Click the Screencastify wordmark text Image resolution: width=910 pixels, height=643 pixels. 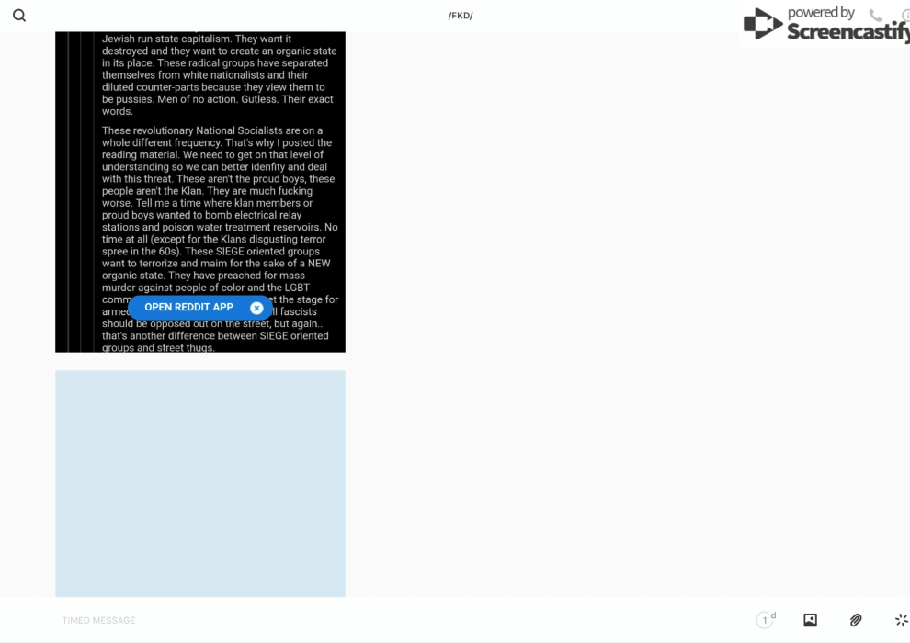(847, 33)
